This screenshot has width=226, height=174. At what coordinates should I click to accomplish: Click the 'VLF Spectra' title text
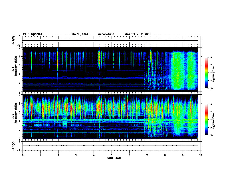[32, 34]
